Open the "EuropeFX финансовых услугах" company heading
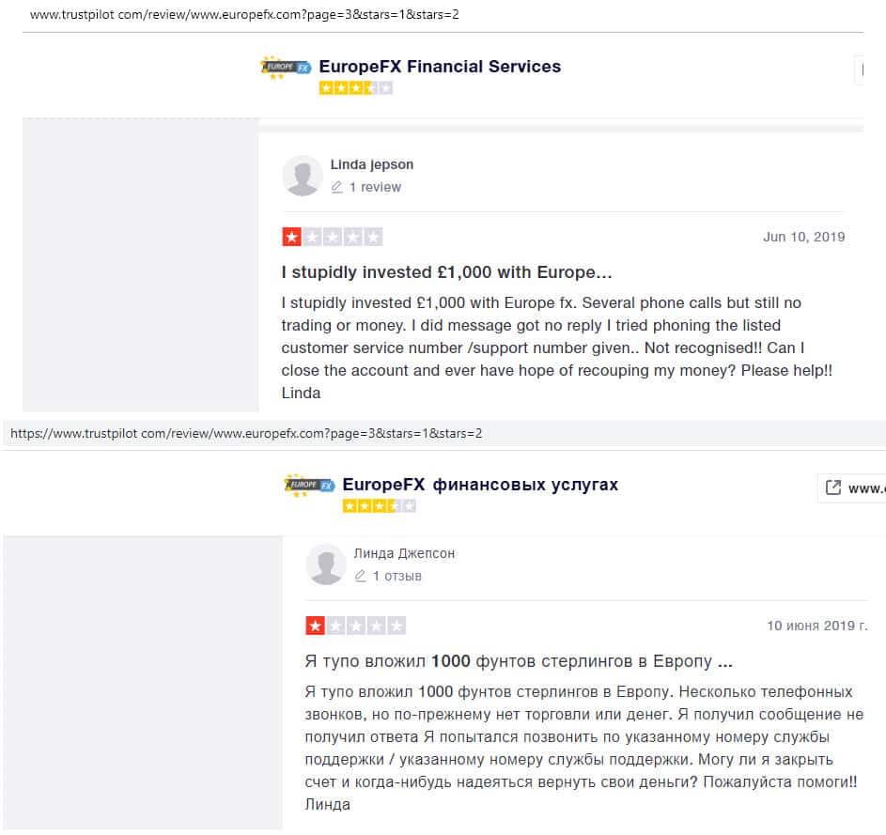This screenshot has width=886, height=835. (480, 485)
